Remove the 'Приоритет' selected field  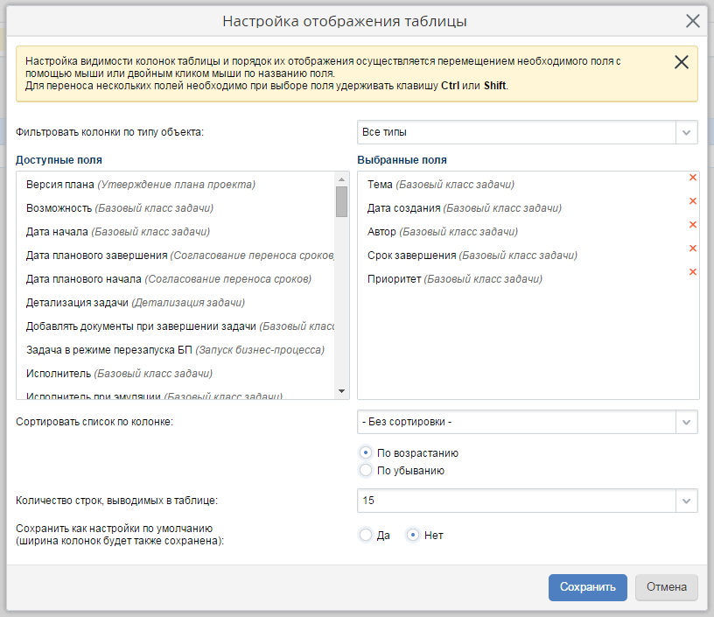[x=692, y=272]
